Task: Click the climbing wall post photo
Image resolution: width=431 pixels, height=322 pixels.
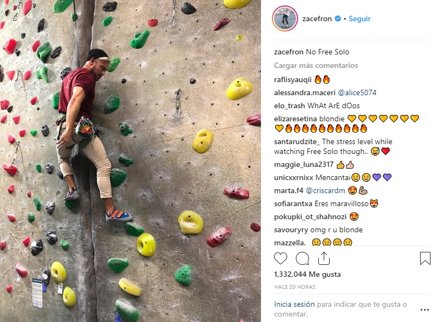Action: [130, 161]
